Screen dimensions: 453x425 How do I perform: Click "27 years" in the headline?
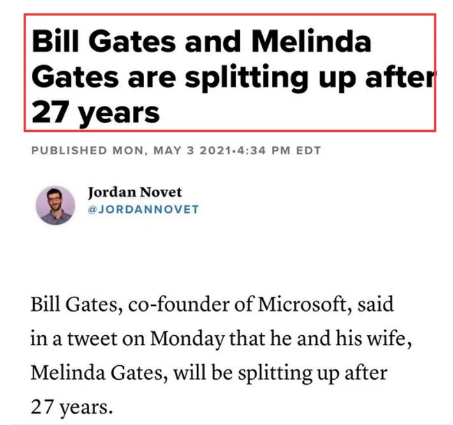pos(96,113)
